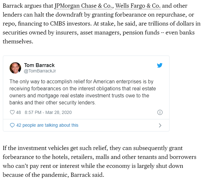Click the 48 likes count

[19, 112]
